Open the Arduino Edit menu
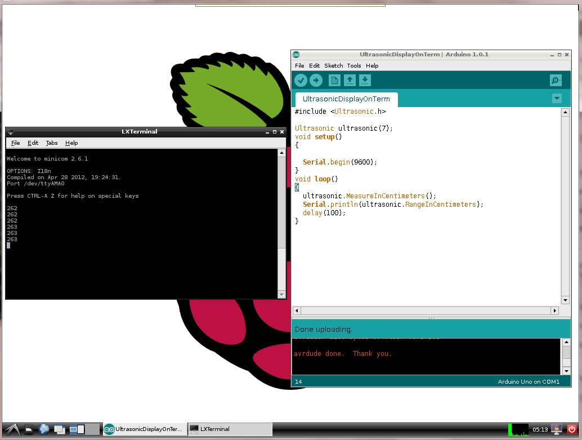Screen dimensions: 582x440 tap(315, 66)
